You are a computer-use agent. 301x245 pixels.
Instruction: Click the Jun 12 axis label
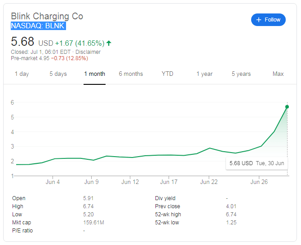[x=130, y=182]
